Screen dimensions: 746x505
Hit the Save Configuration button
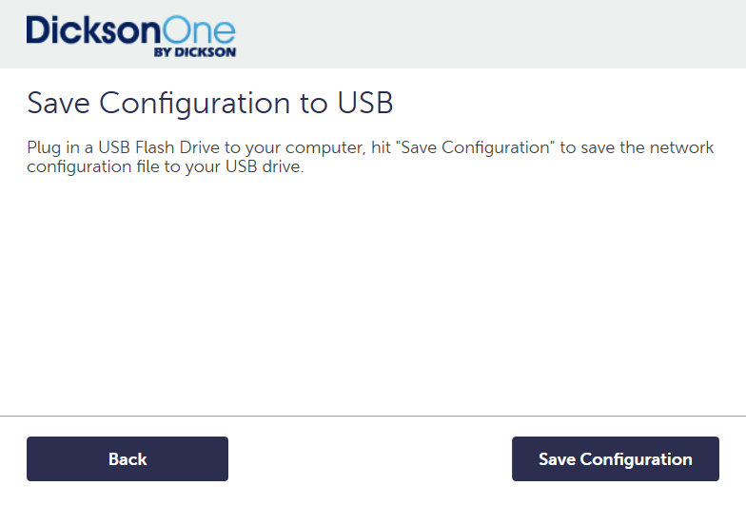[615, 459]
